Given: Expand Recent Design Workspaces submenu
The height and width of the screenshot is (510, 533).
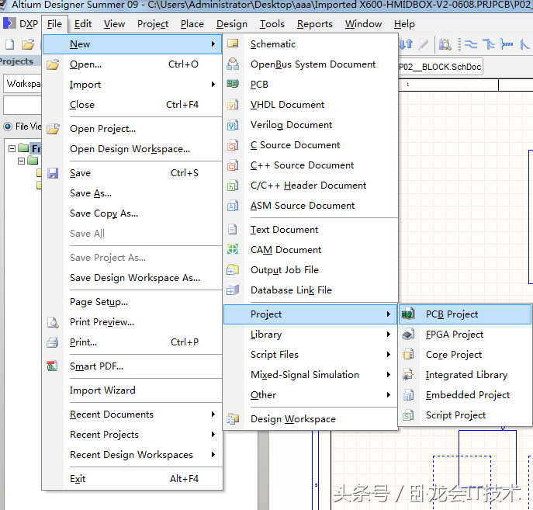Looking at the screenshot, I should 133,455.
